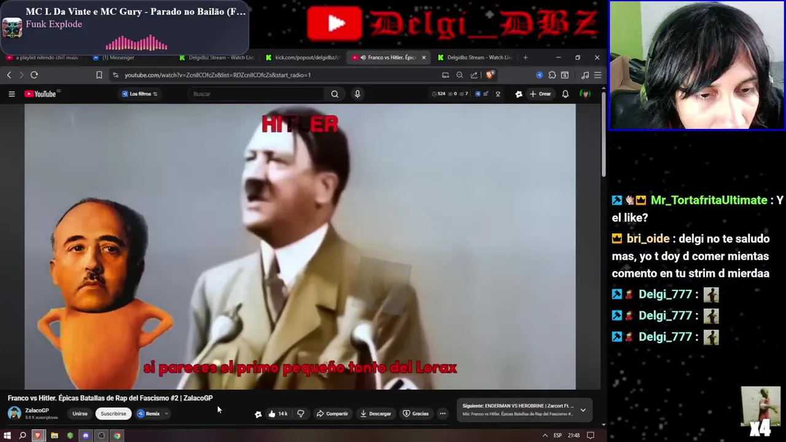786x442 pixels.
Task: Open a new browser tab
Action: pyautogui.click(x=525, y=58)
